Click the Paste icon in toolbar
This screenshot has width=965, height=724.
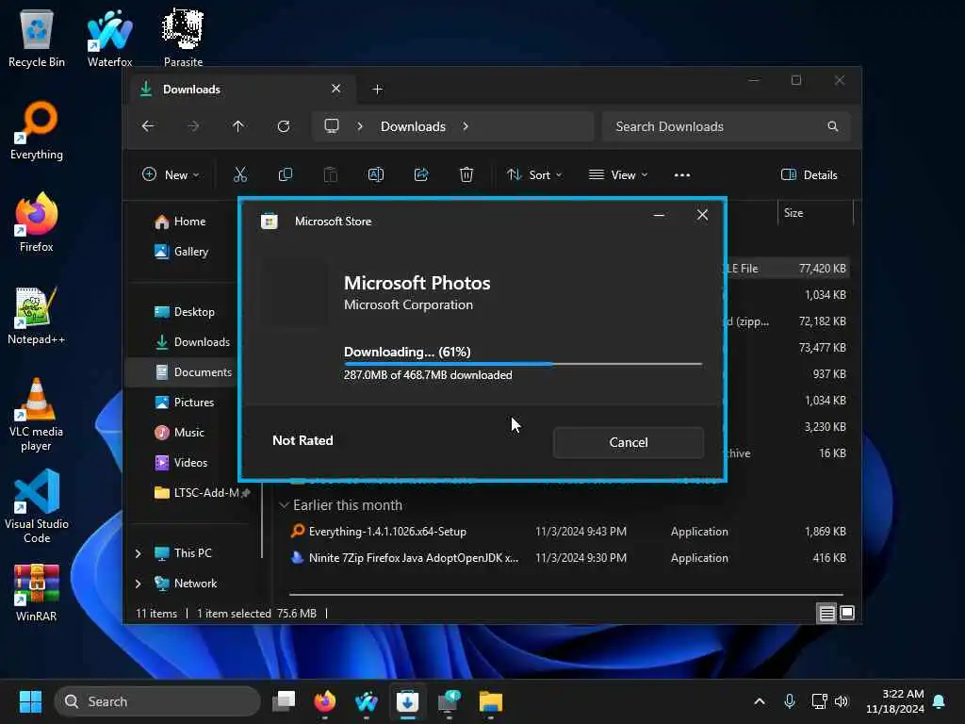(x=331, y=174)
